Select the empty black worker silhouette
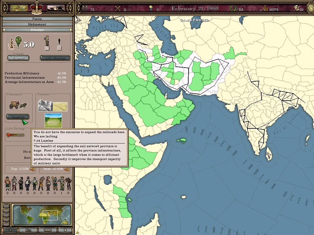 [x=59, y=41]
